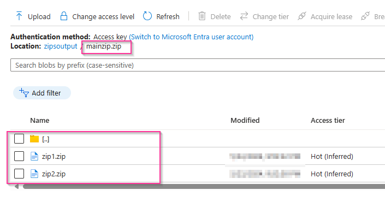
Task: Tick the checkbox next to zip1.zip
Action: [x=19, y=156]
